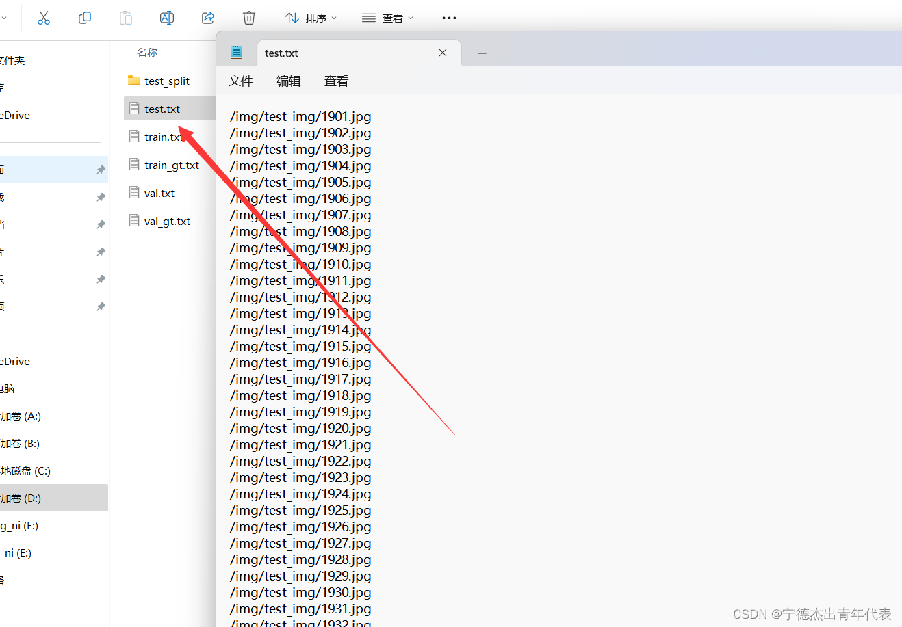
Task: Click the Notepad app icon
Action: click(x=237, y=53)
